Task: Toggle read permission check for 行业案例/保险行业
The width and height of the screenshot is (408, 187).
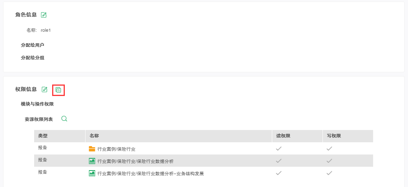Action: [279, 149]
